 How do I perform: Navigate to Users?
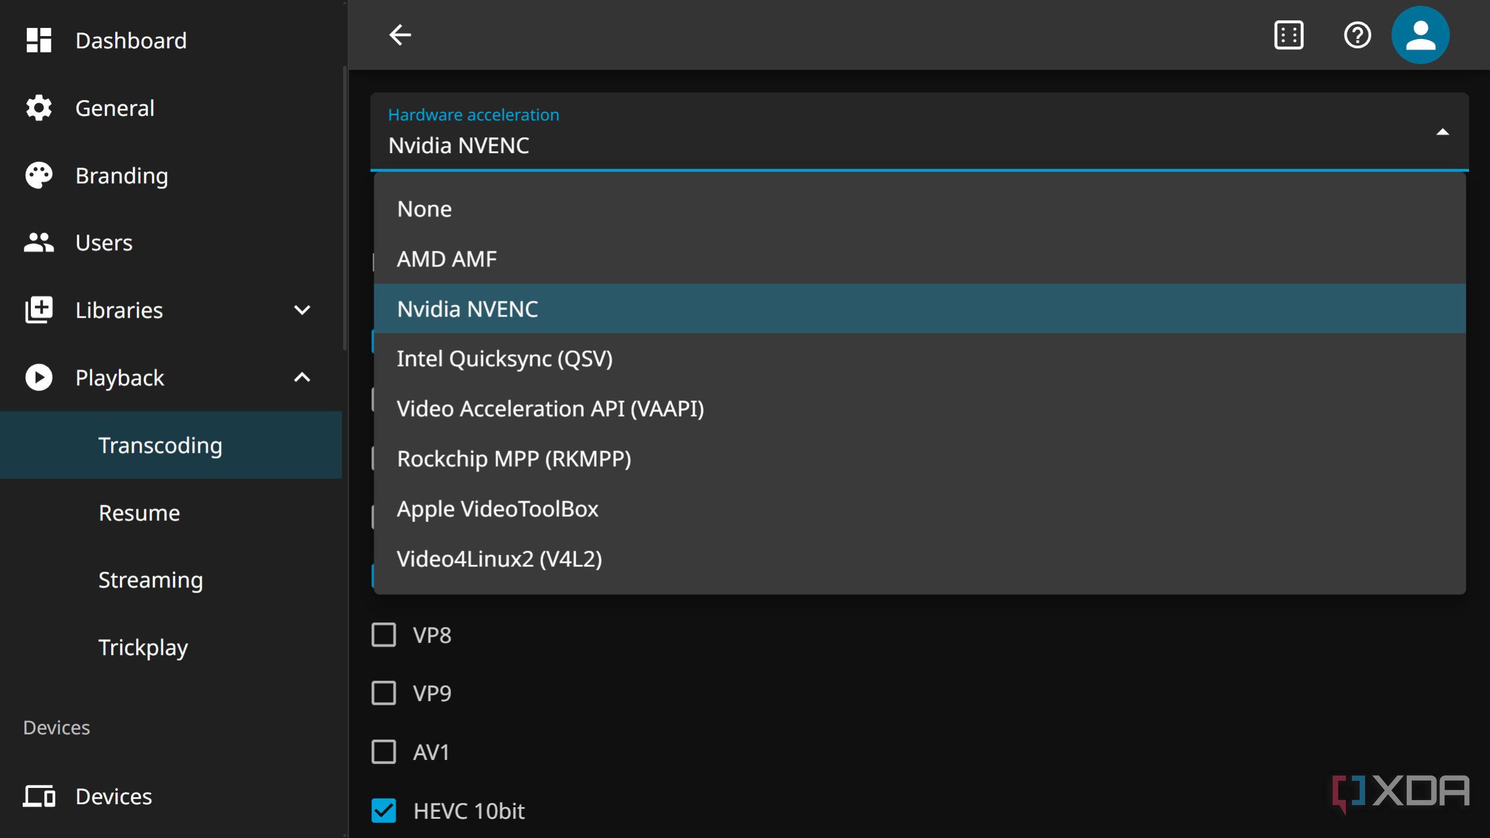click(171, 242)
